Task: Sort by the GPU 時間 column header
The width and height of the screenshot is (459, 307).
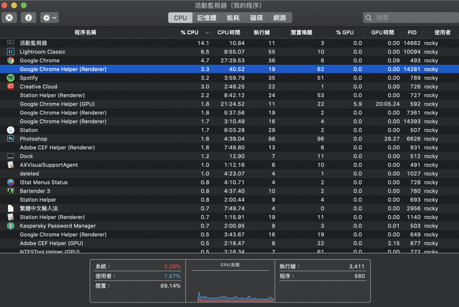Action: 383,32
